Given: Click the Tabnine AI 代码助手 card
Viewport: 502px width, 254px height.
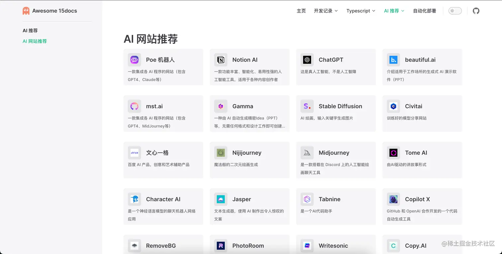Looking at the screenshot, I should [336, 206].
